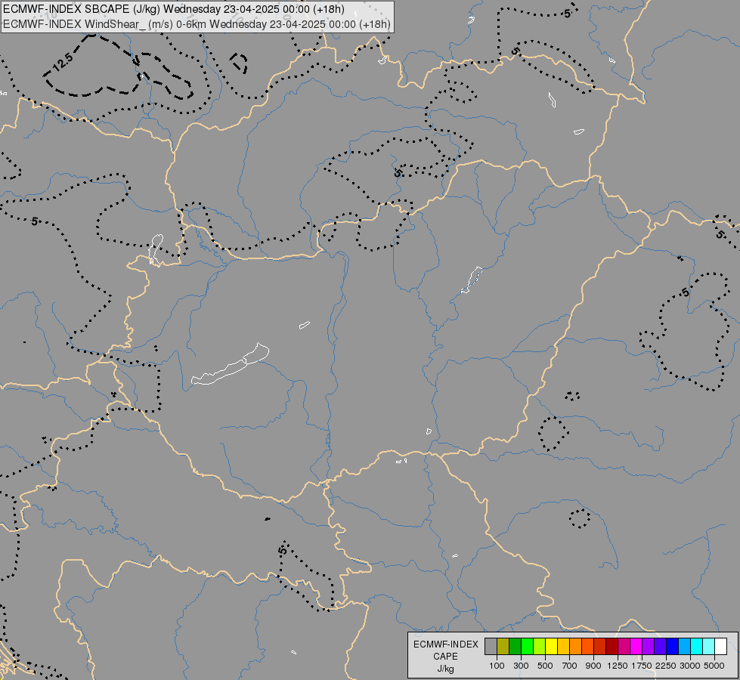Click the 'ECMWF-INDEX WindShear_ (m/s) 0-6km' title line
740x680 pixels.
(197, 24)
